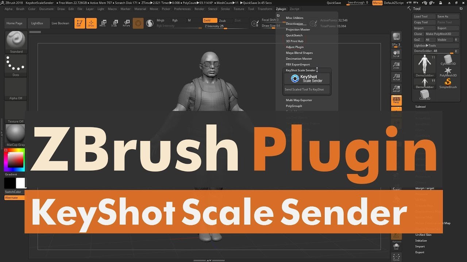This screenshot has width=467, height=262.
Task: Expand the Projection Master section
Action: (298, 29)
